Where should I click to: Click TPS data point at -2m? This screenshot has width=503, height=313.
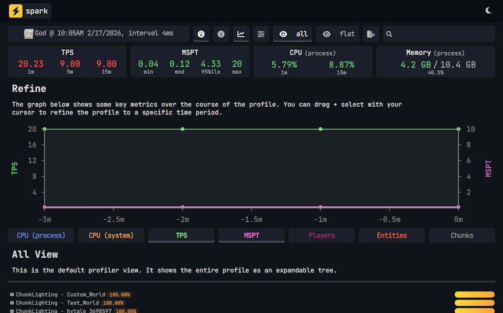(x=183, y=129)
